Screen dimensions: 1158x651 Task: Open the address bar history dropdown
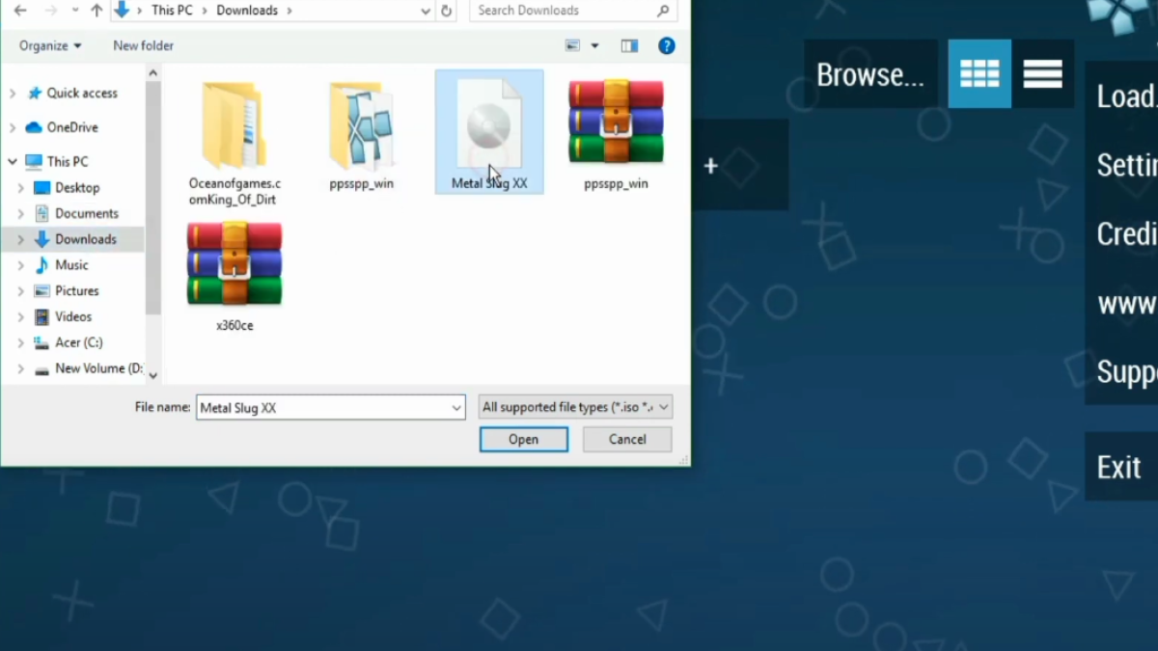point(426,11)
